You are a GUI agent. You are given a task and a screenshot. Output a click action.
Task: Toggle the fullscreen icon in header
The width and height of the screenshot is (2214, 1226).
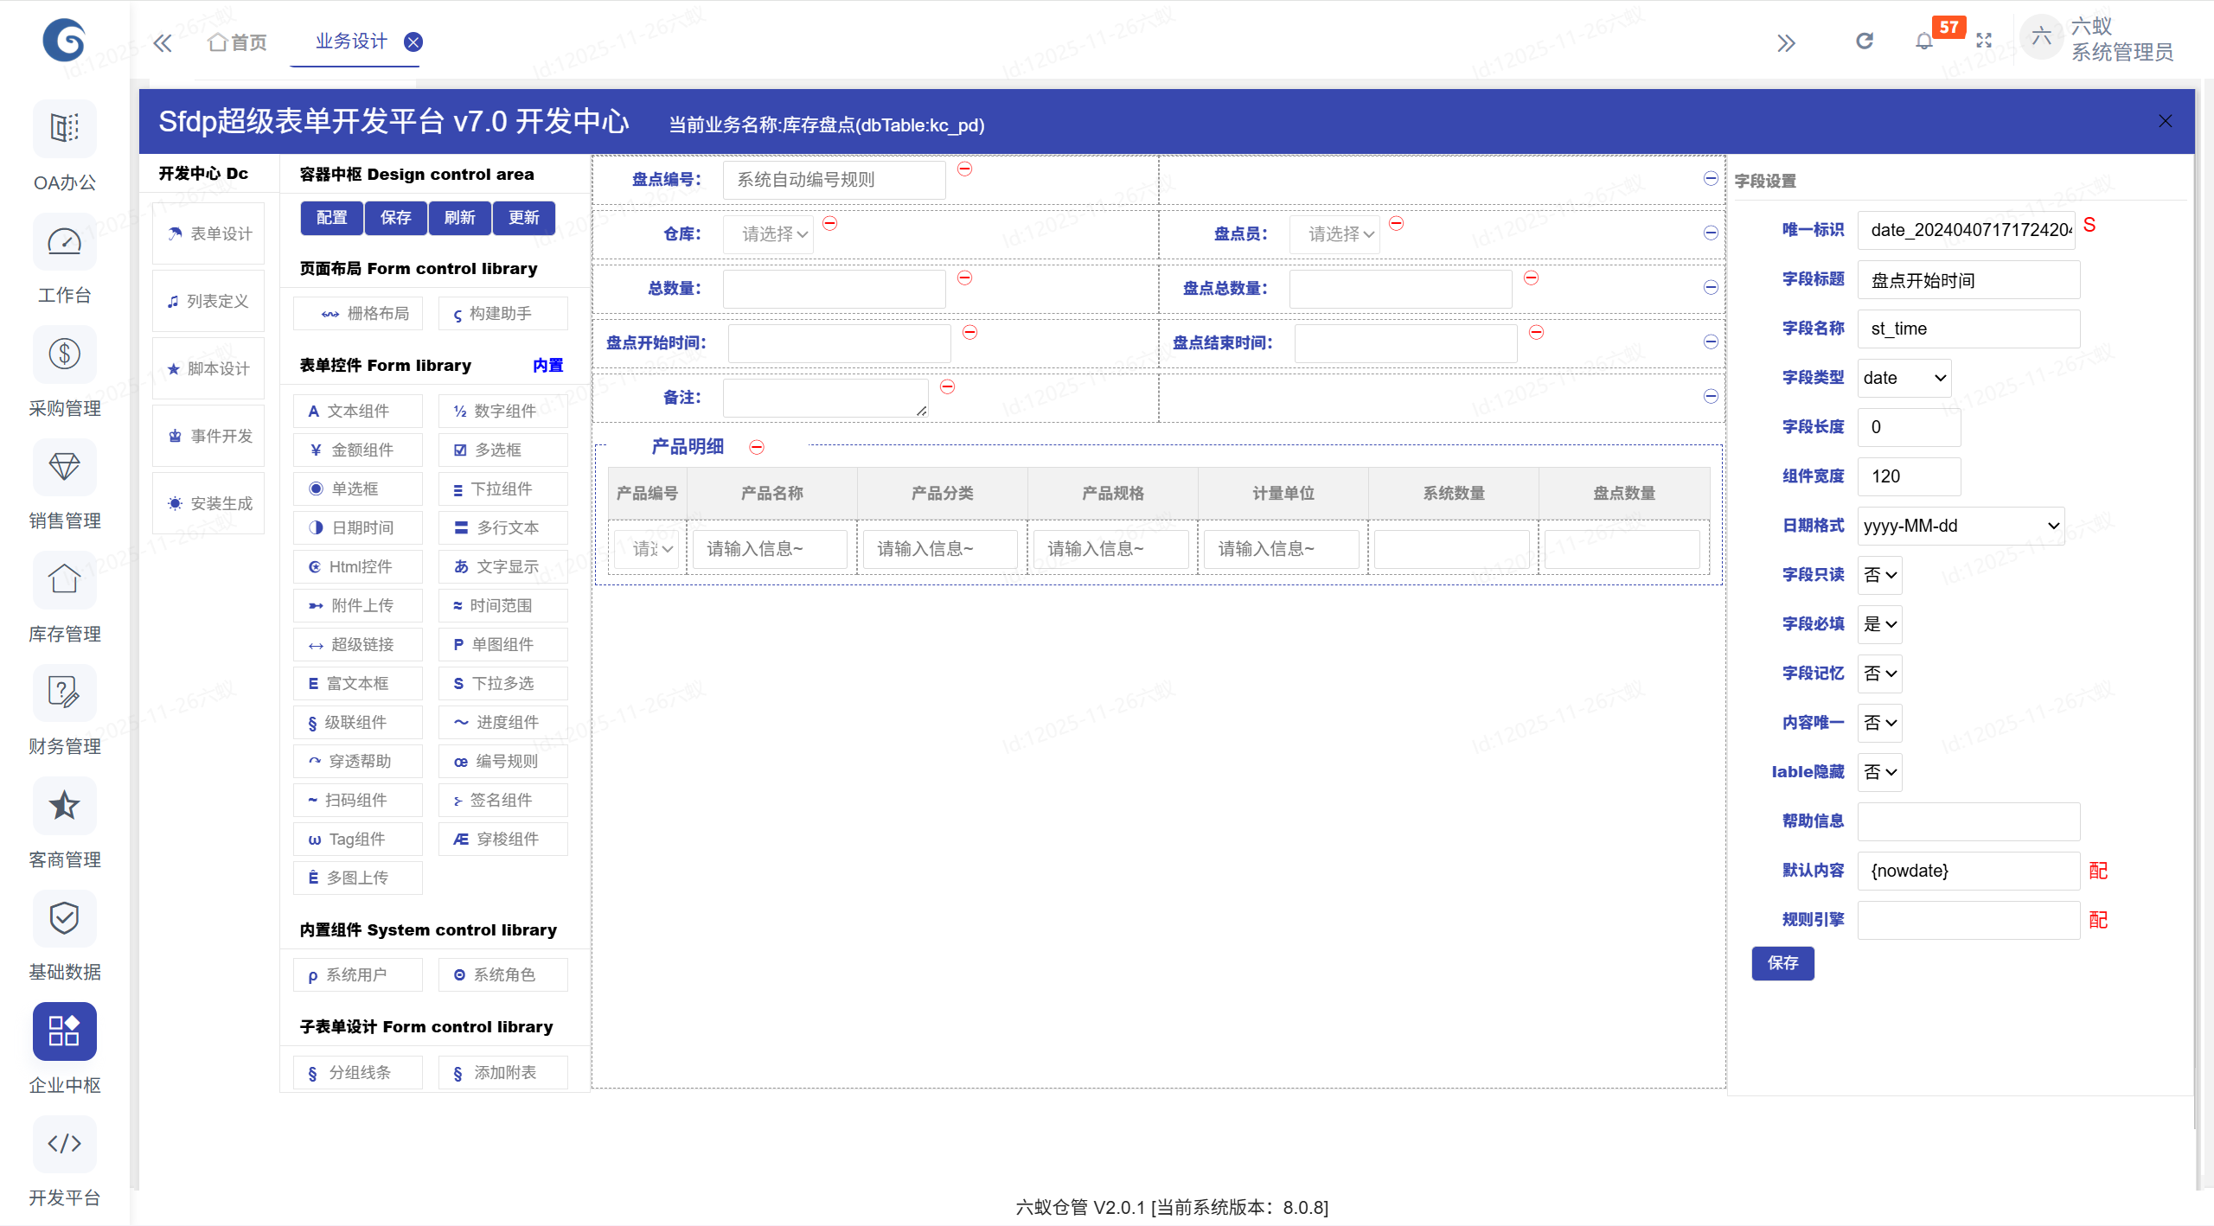click(1984, 42)
